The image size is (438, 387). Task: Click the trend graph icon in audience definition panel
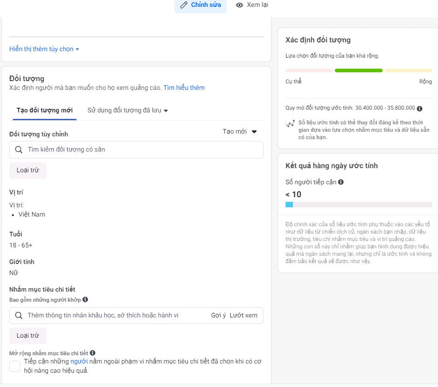click(290, 123)
